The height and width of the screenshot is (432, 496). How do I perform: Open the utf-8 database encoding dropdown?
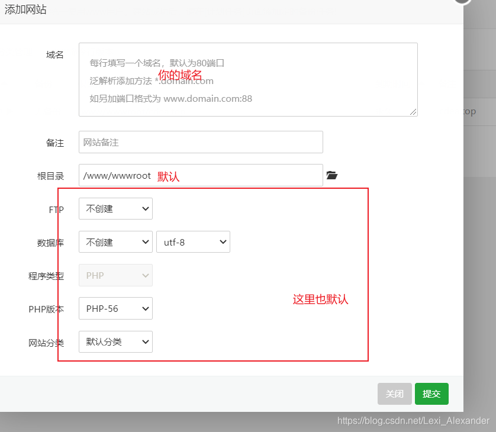pos(193,242)
